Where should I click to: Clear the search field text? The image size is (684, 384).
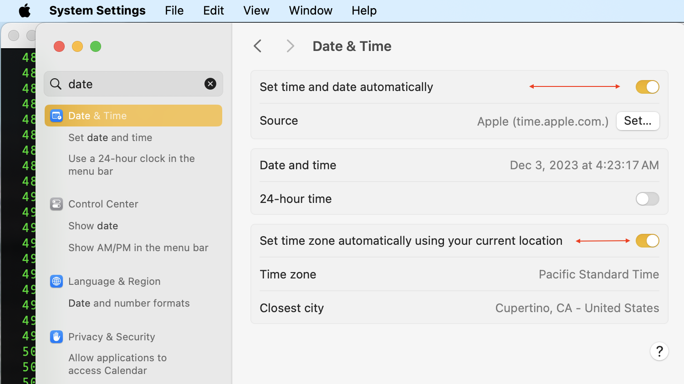210,84
